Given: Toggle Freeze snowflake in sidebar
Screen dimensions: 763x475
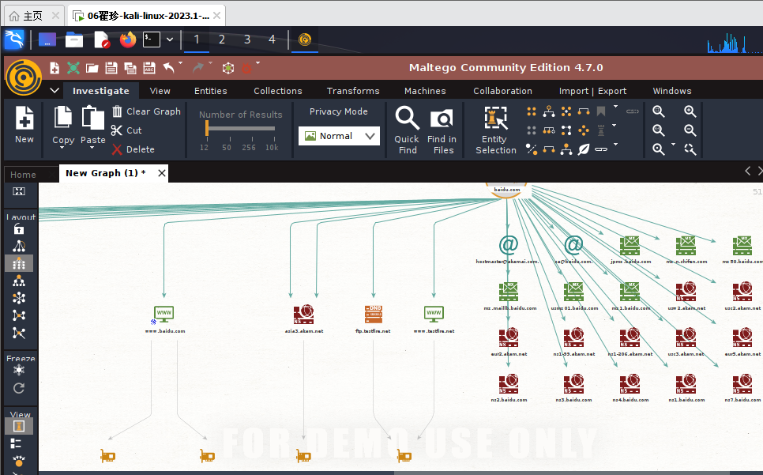Looking at the screenshot, I should pos(18,370).
